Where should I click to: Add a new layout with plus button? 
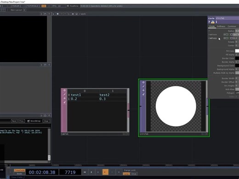tap(24, 10)
